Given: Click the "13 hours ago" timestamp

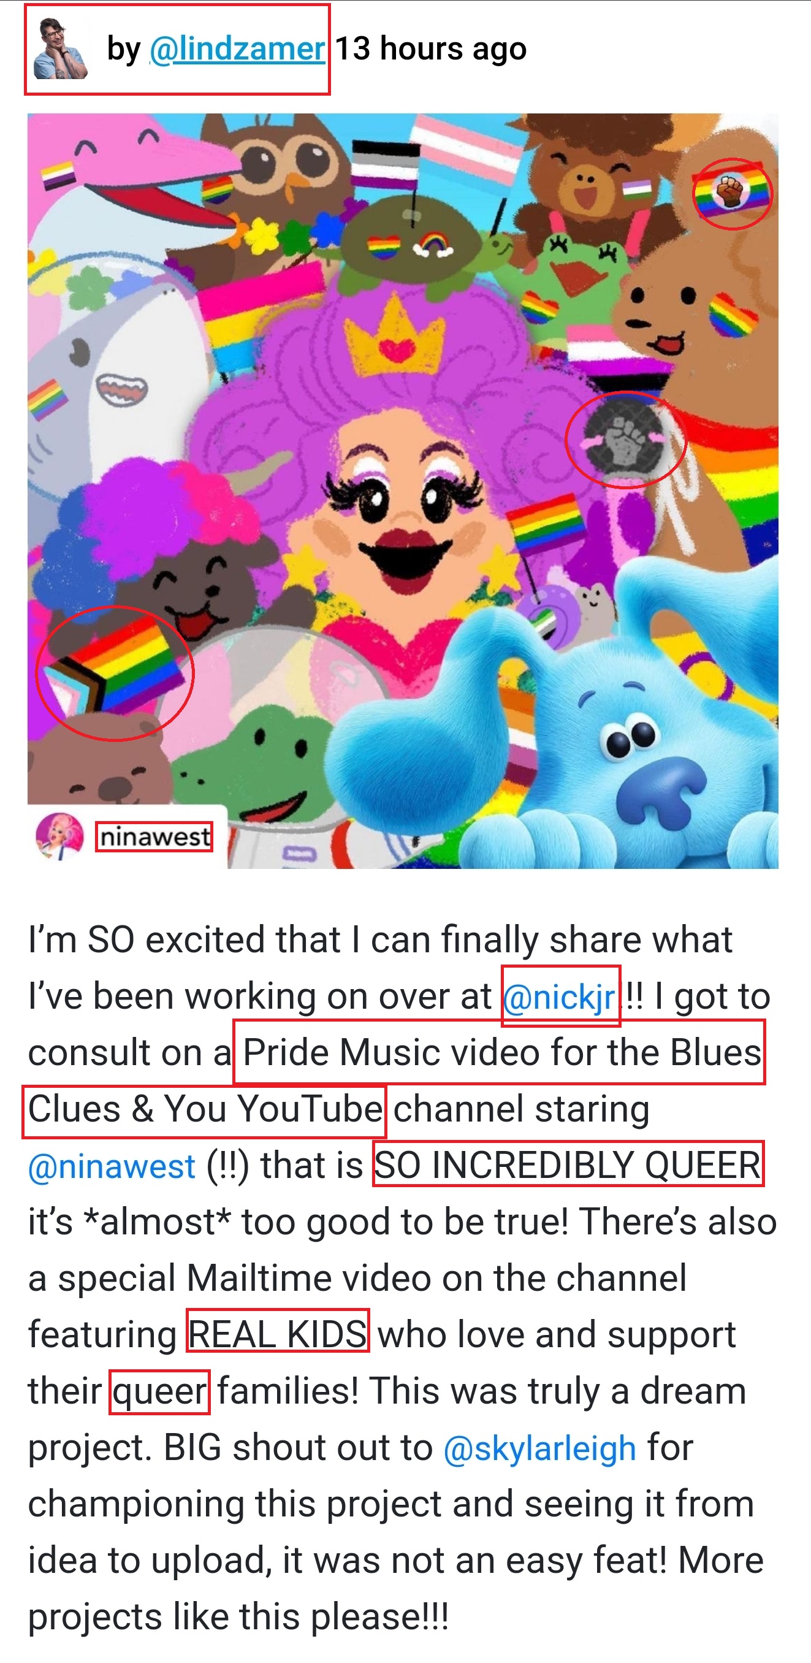Looking at the screenshot, I should [x=430, y=49].
